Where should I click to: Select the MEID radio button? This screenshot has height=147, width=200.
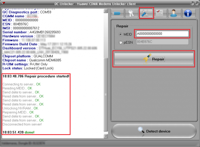pyautogui.click(x=121, y=34)
